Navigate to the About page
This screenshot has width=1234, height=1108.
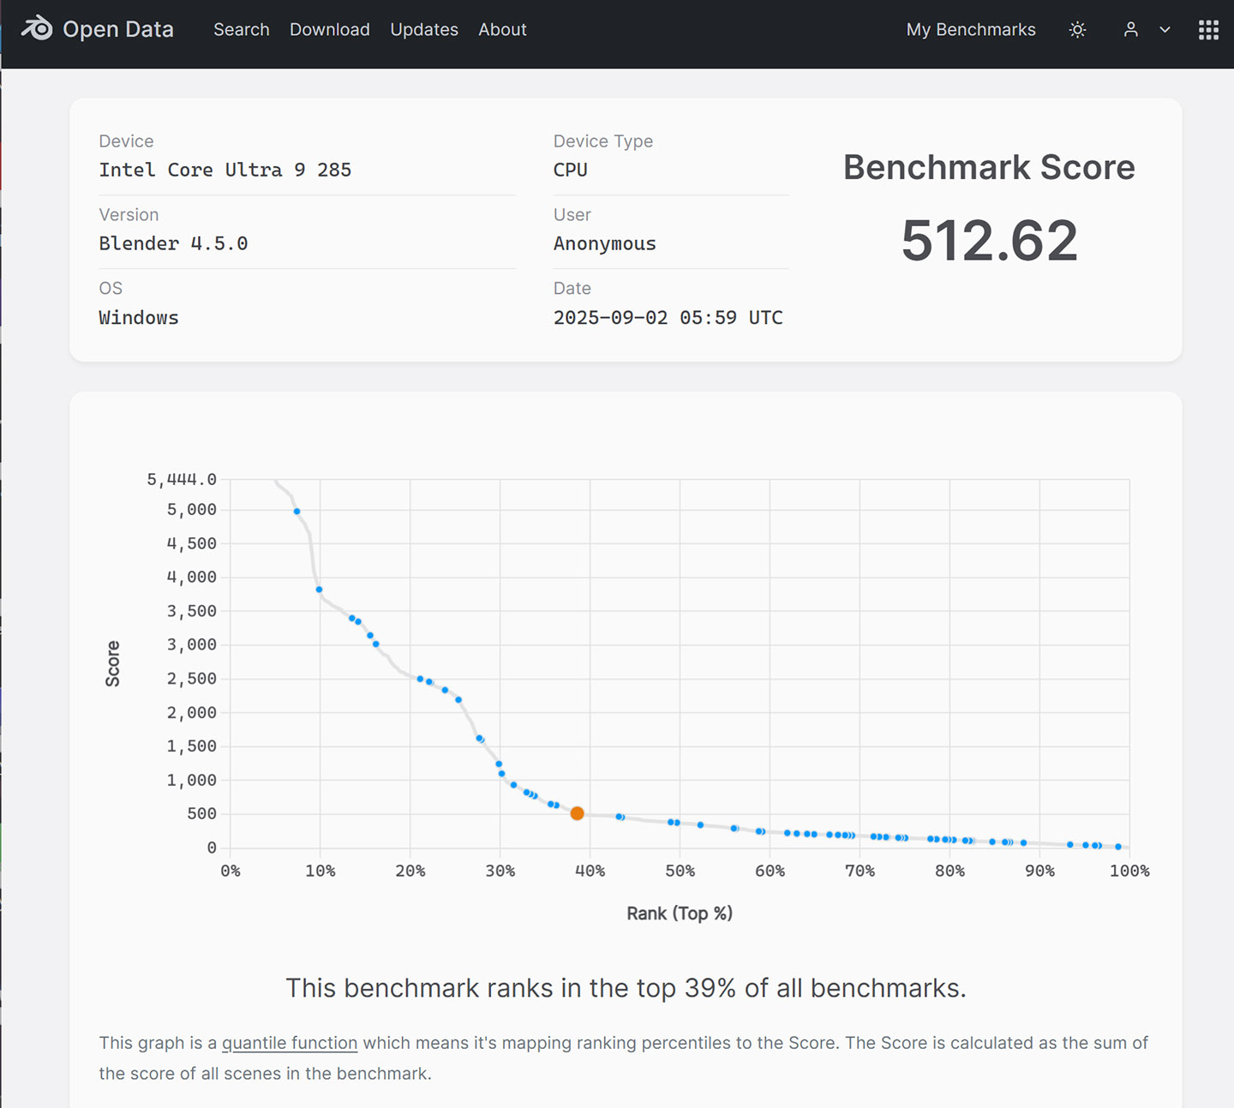(502, 30)
